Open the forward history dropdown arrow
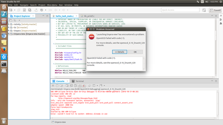Image resolution: width=223 pixels, height=125 pixels. pos(67,10)
